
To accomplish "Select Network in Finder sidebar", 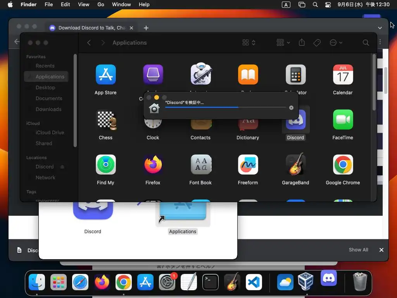I will point(45,178).
